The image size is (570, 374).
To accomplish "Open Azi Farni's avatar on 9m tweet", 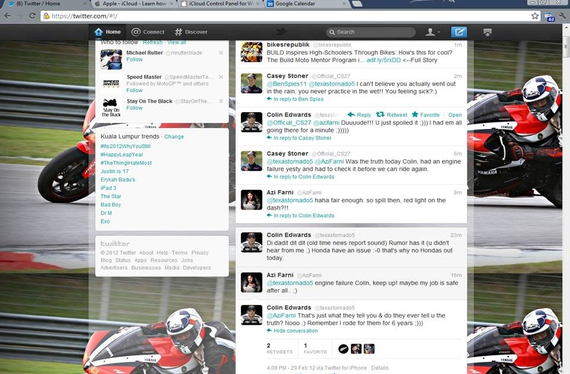I will point(251,200).
